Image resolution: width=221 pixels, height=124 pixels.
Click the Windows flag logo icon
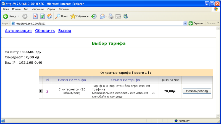216,9
